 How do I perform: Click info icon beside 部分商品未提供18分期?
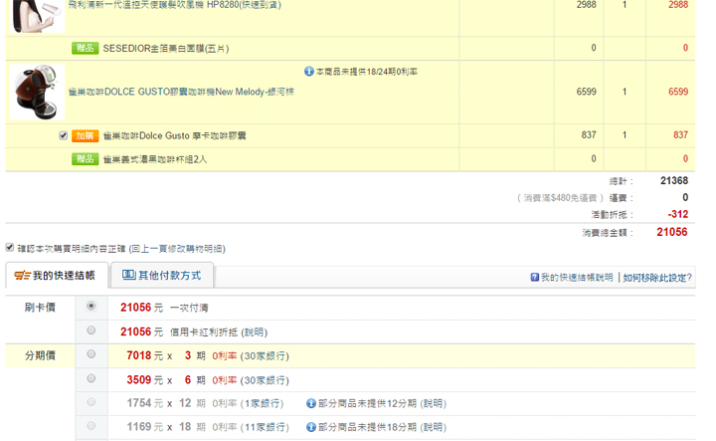point(311,427)
